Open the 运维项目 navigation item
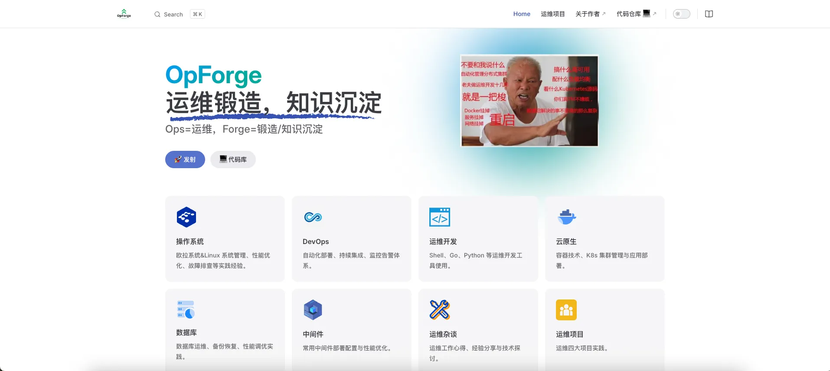830x371 pixels. pyautogui.click(x=552, y=14)
